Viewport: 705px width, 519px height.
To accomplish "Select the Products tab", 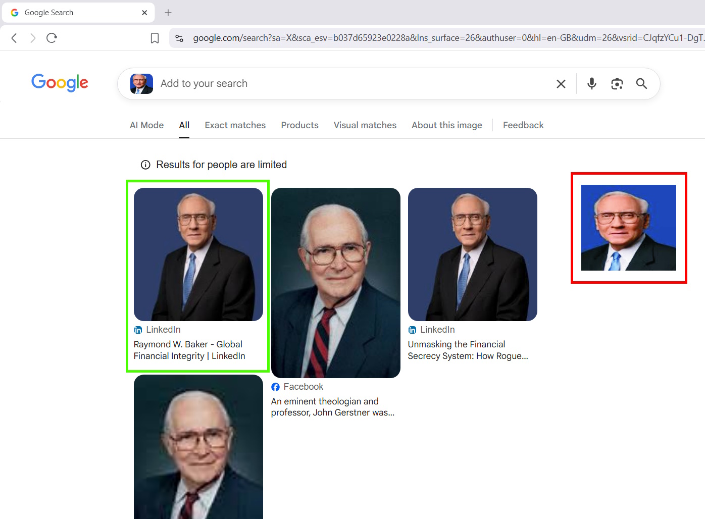I will click(299, 125).
